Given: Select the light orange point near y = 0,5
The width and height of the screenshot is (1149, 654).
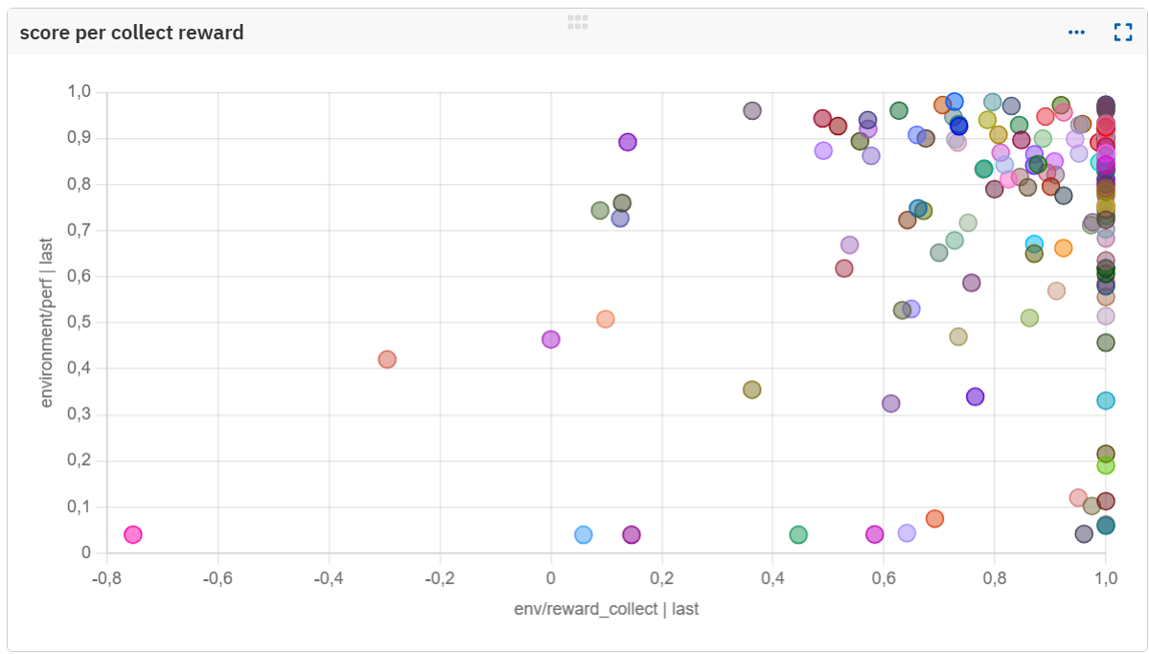Looking at the screenshot, I should [x=606, y=319].
